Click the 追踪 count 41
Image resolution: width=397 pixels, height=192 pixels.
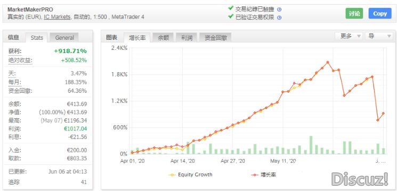pyautogui.click(x=84, y=182)
